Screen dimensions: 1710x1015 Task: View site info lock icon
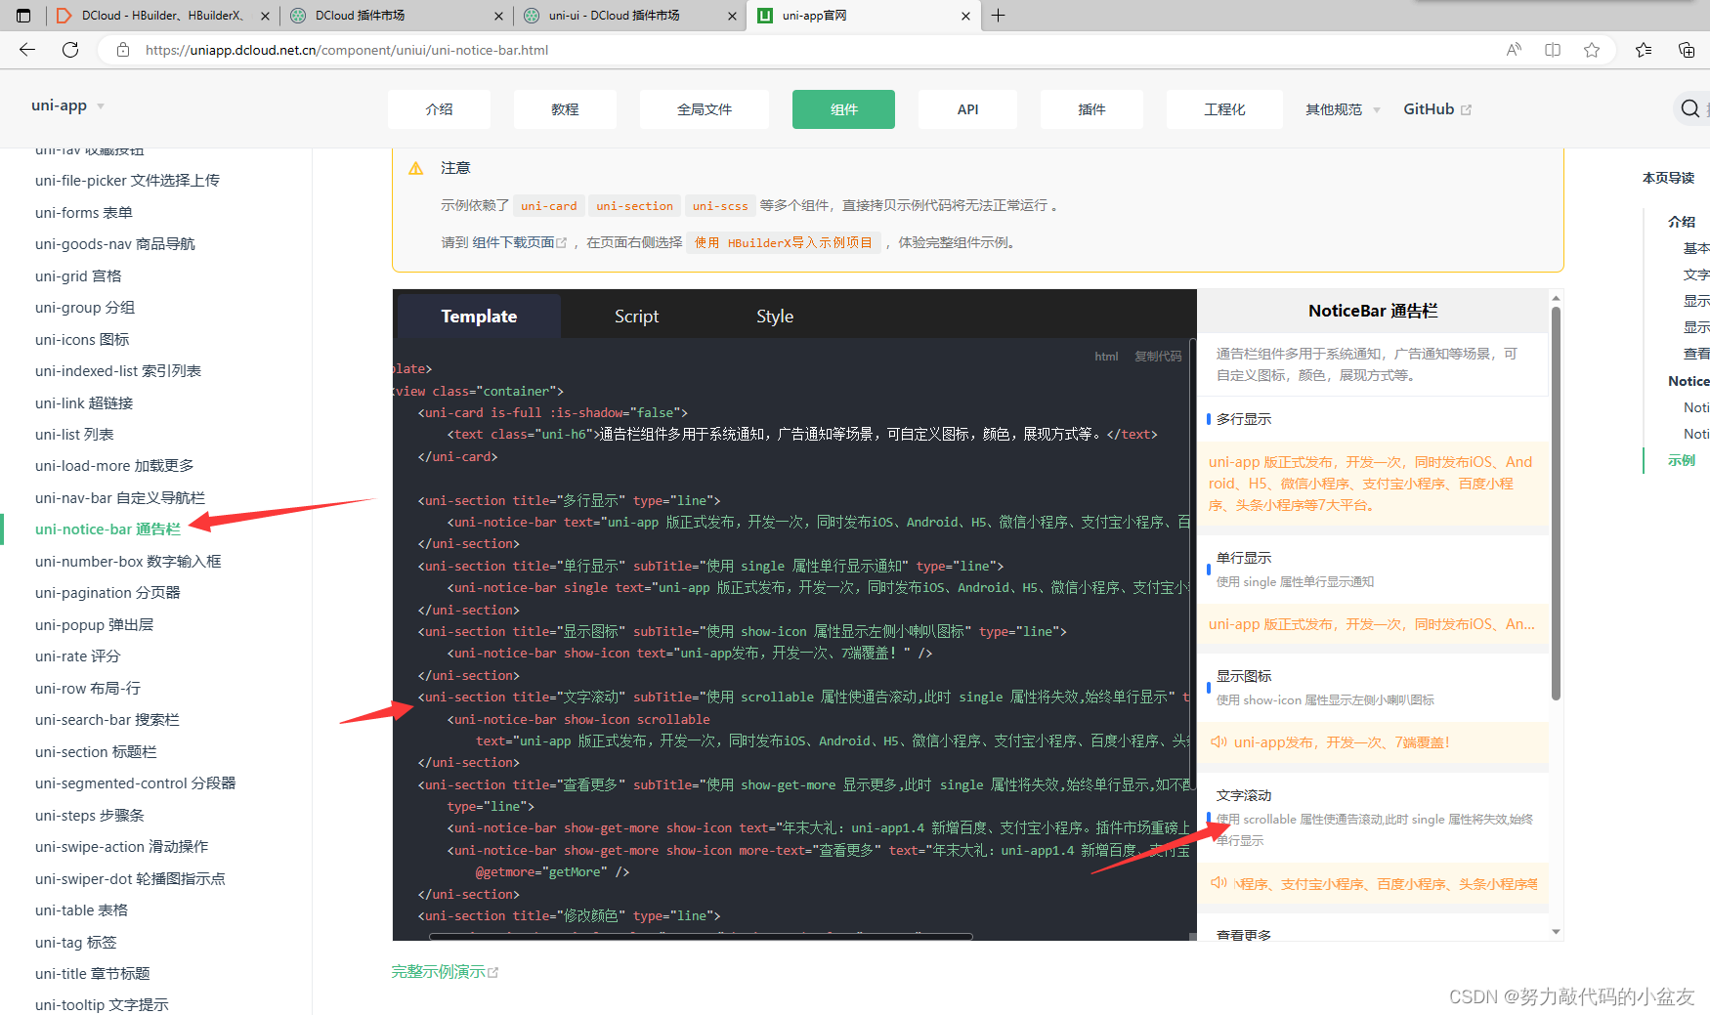pos(123,50)
